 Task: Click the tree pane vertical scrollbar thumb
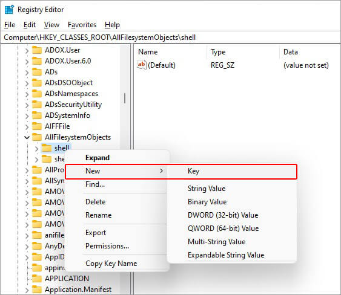tap(125, 98)
